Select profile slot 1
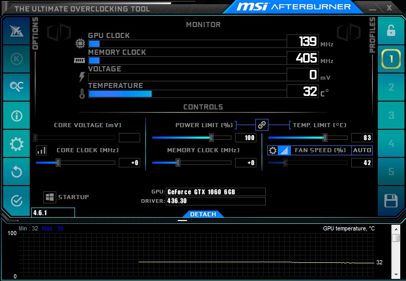 tap(391, 59)
